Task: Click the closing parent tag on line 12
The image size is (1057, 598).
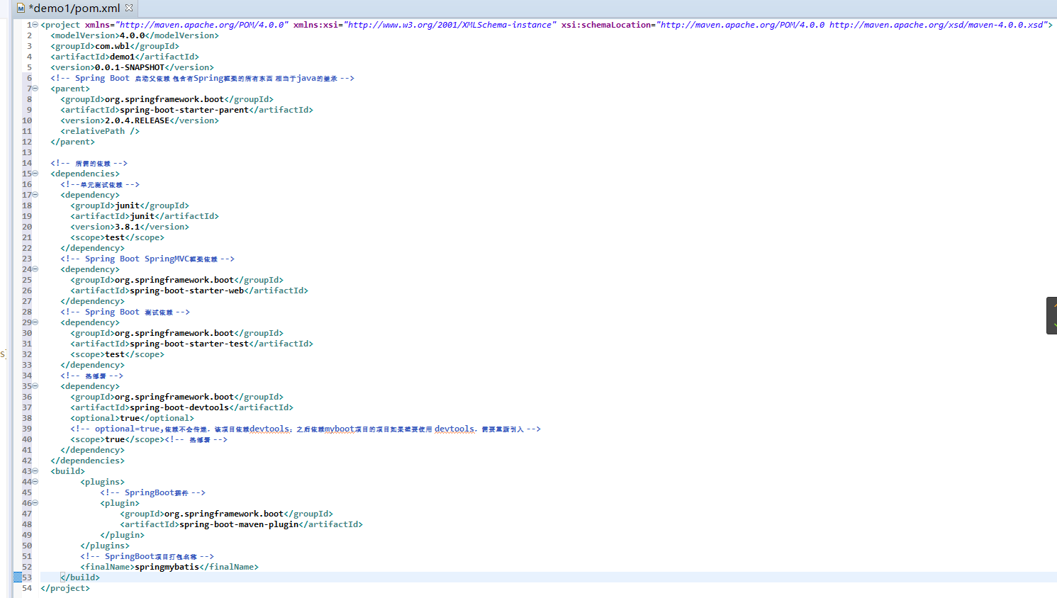Action: click(x=72, y=142)
